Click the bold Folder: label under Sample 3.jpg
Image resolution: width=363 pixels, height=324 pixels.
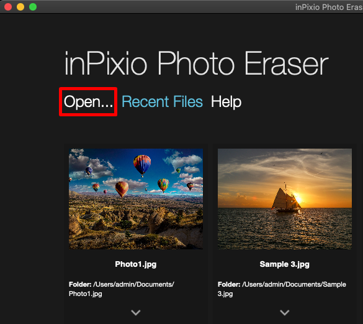229,284
